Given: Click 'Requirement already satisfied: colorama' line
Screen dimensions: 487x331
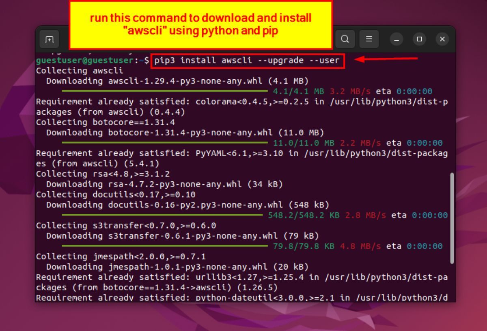Looking at the screenshot, I should click(242, 107).
